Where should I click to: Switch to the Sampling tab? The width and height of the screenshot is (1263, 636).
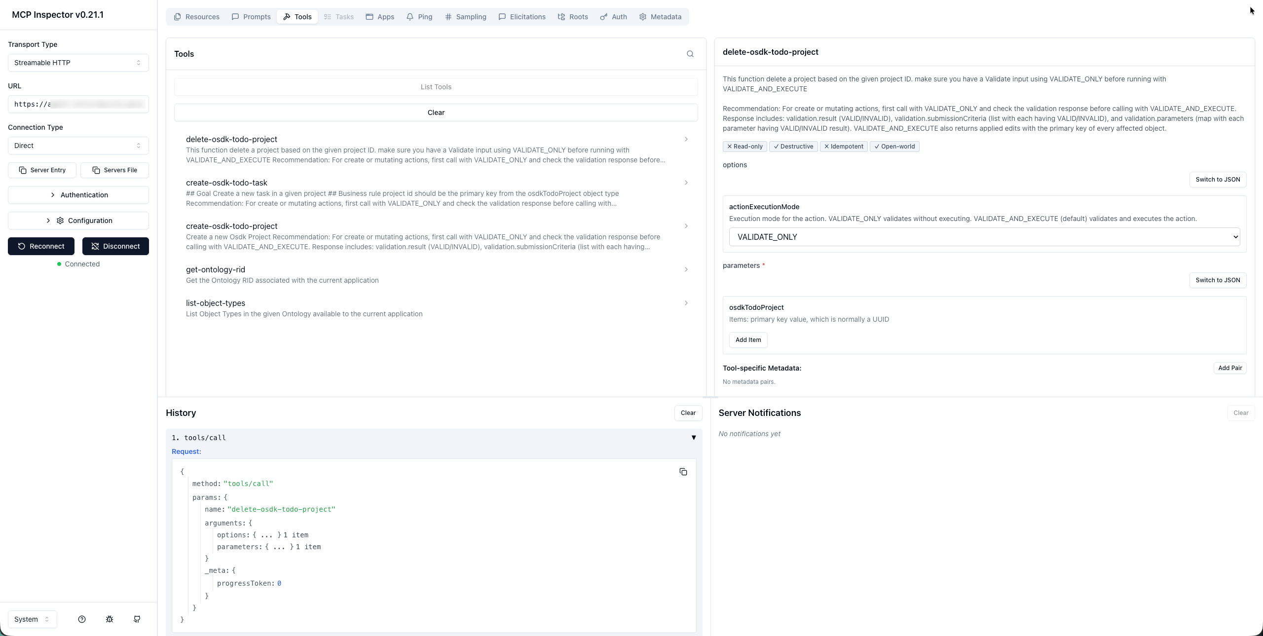click(x=465, y=17)
